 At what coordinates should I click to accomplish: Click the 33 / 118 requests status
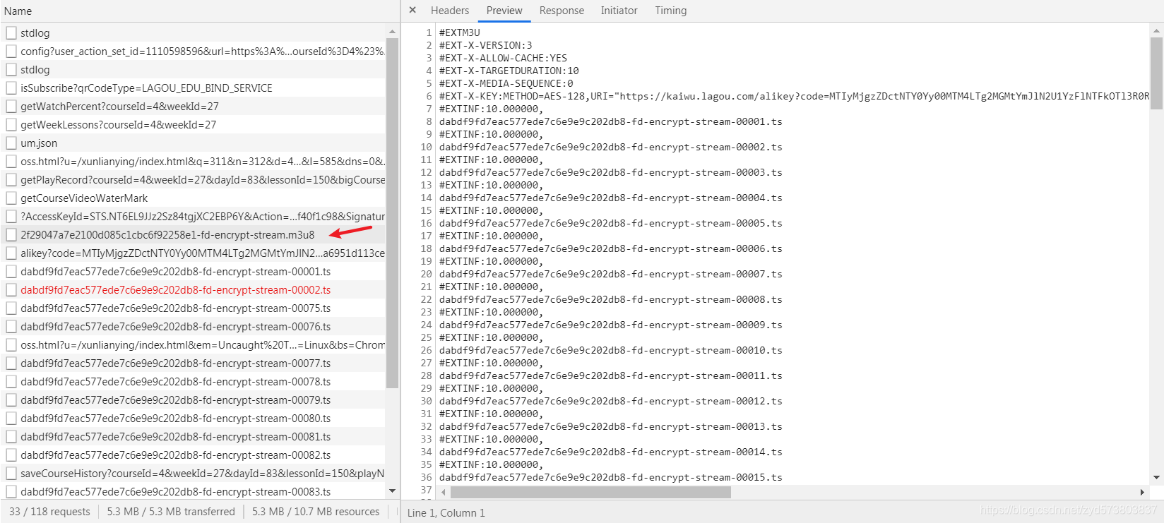[49, 512]
